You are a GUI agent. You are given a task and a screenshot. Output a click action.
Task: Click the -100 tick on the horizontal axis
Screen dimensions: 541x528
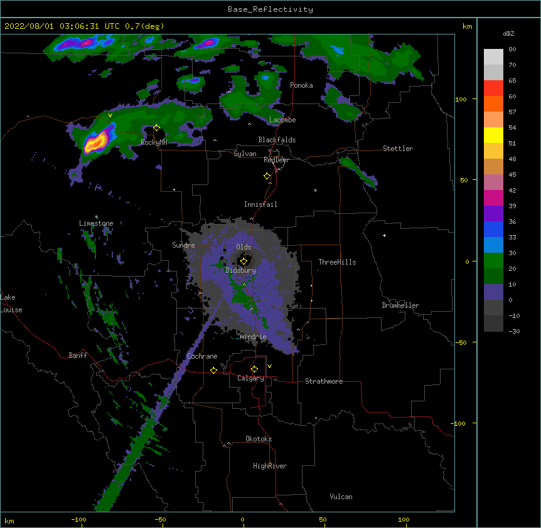(79, 519)
